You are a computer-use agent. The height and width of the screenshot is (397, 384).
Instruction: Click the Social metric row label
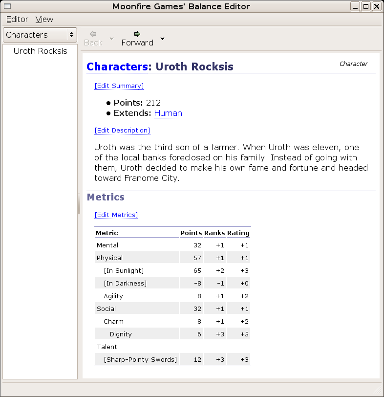[x=106, y=309]
